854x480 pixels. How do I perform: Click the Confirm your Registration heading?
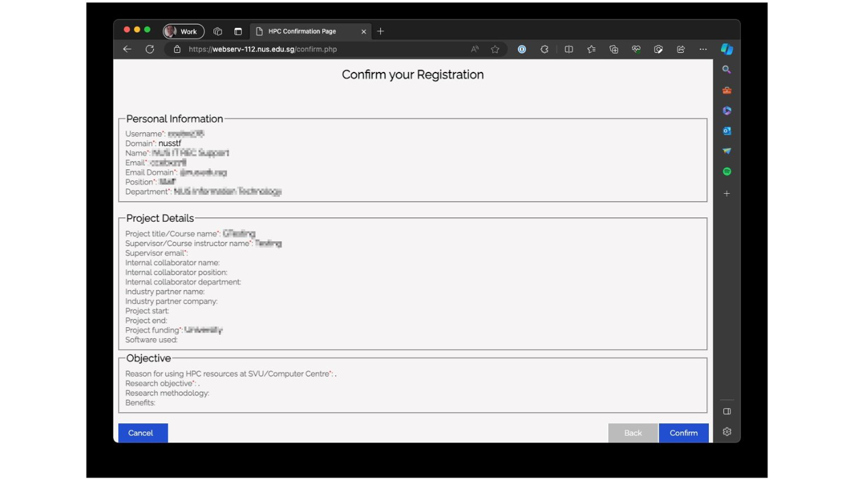tap(413, 75)
